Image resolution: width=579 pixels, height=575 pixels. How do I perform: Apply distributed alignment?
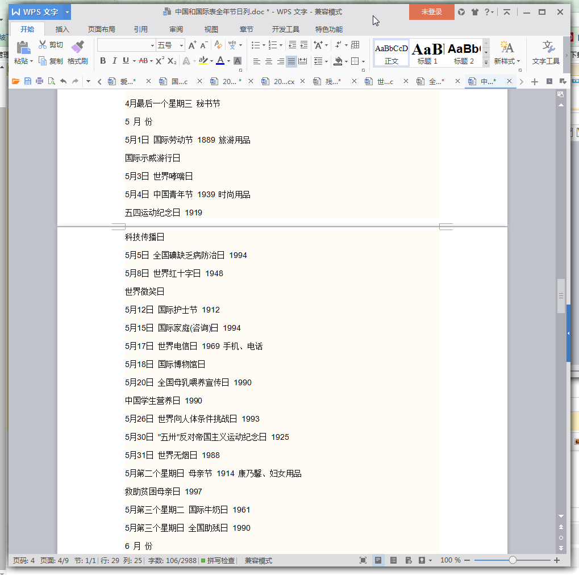coord(303,61)
